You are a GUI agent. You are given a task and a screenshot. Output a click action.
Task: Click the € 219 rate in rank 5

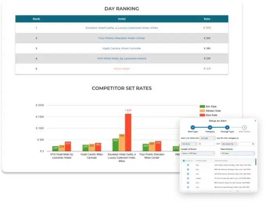point(207,69)
